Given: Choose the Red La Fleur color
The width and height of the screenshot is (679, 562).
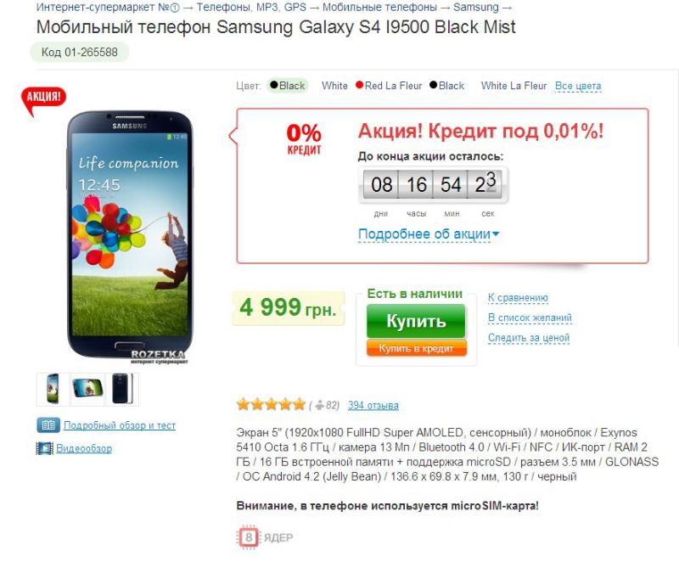Looking at the screenshot, I should point(389,86).
